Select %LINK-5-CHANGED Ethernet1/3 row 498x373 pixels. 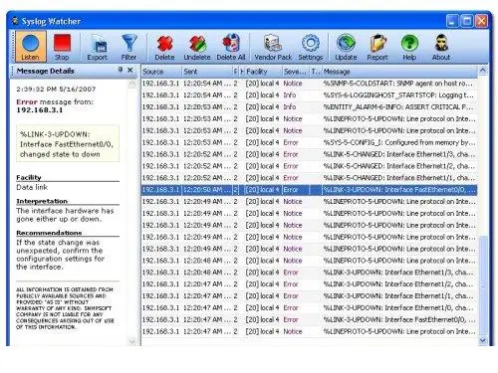coord(309,154)
